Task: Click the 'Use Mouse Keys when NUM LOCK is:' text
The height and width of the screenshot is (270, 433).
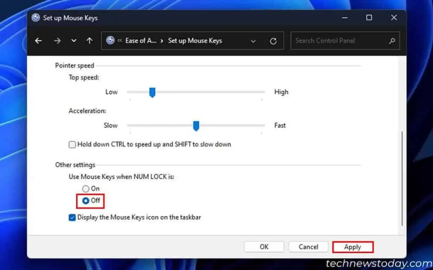Action: tap(121, 177)
